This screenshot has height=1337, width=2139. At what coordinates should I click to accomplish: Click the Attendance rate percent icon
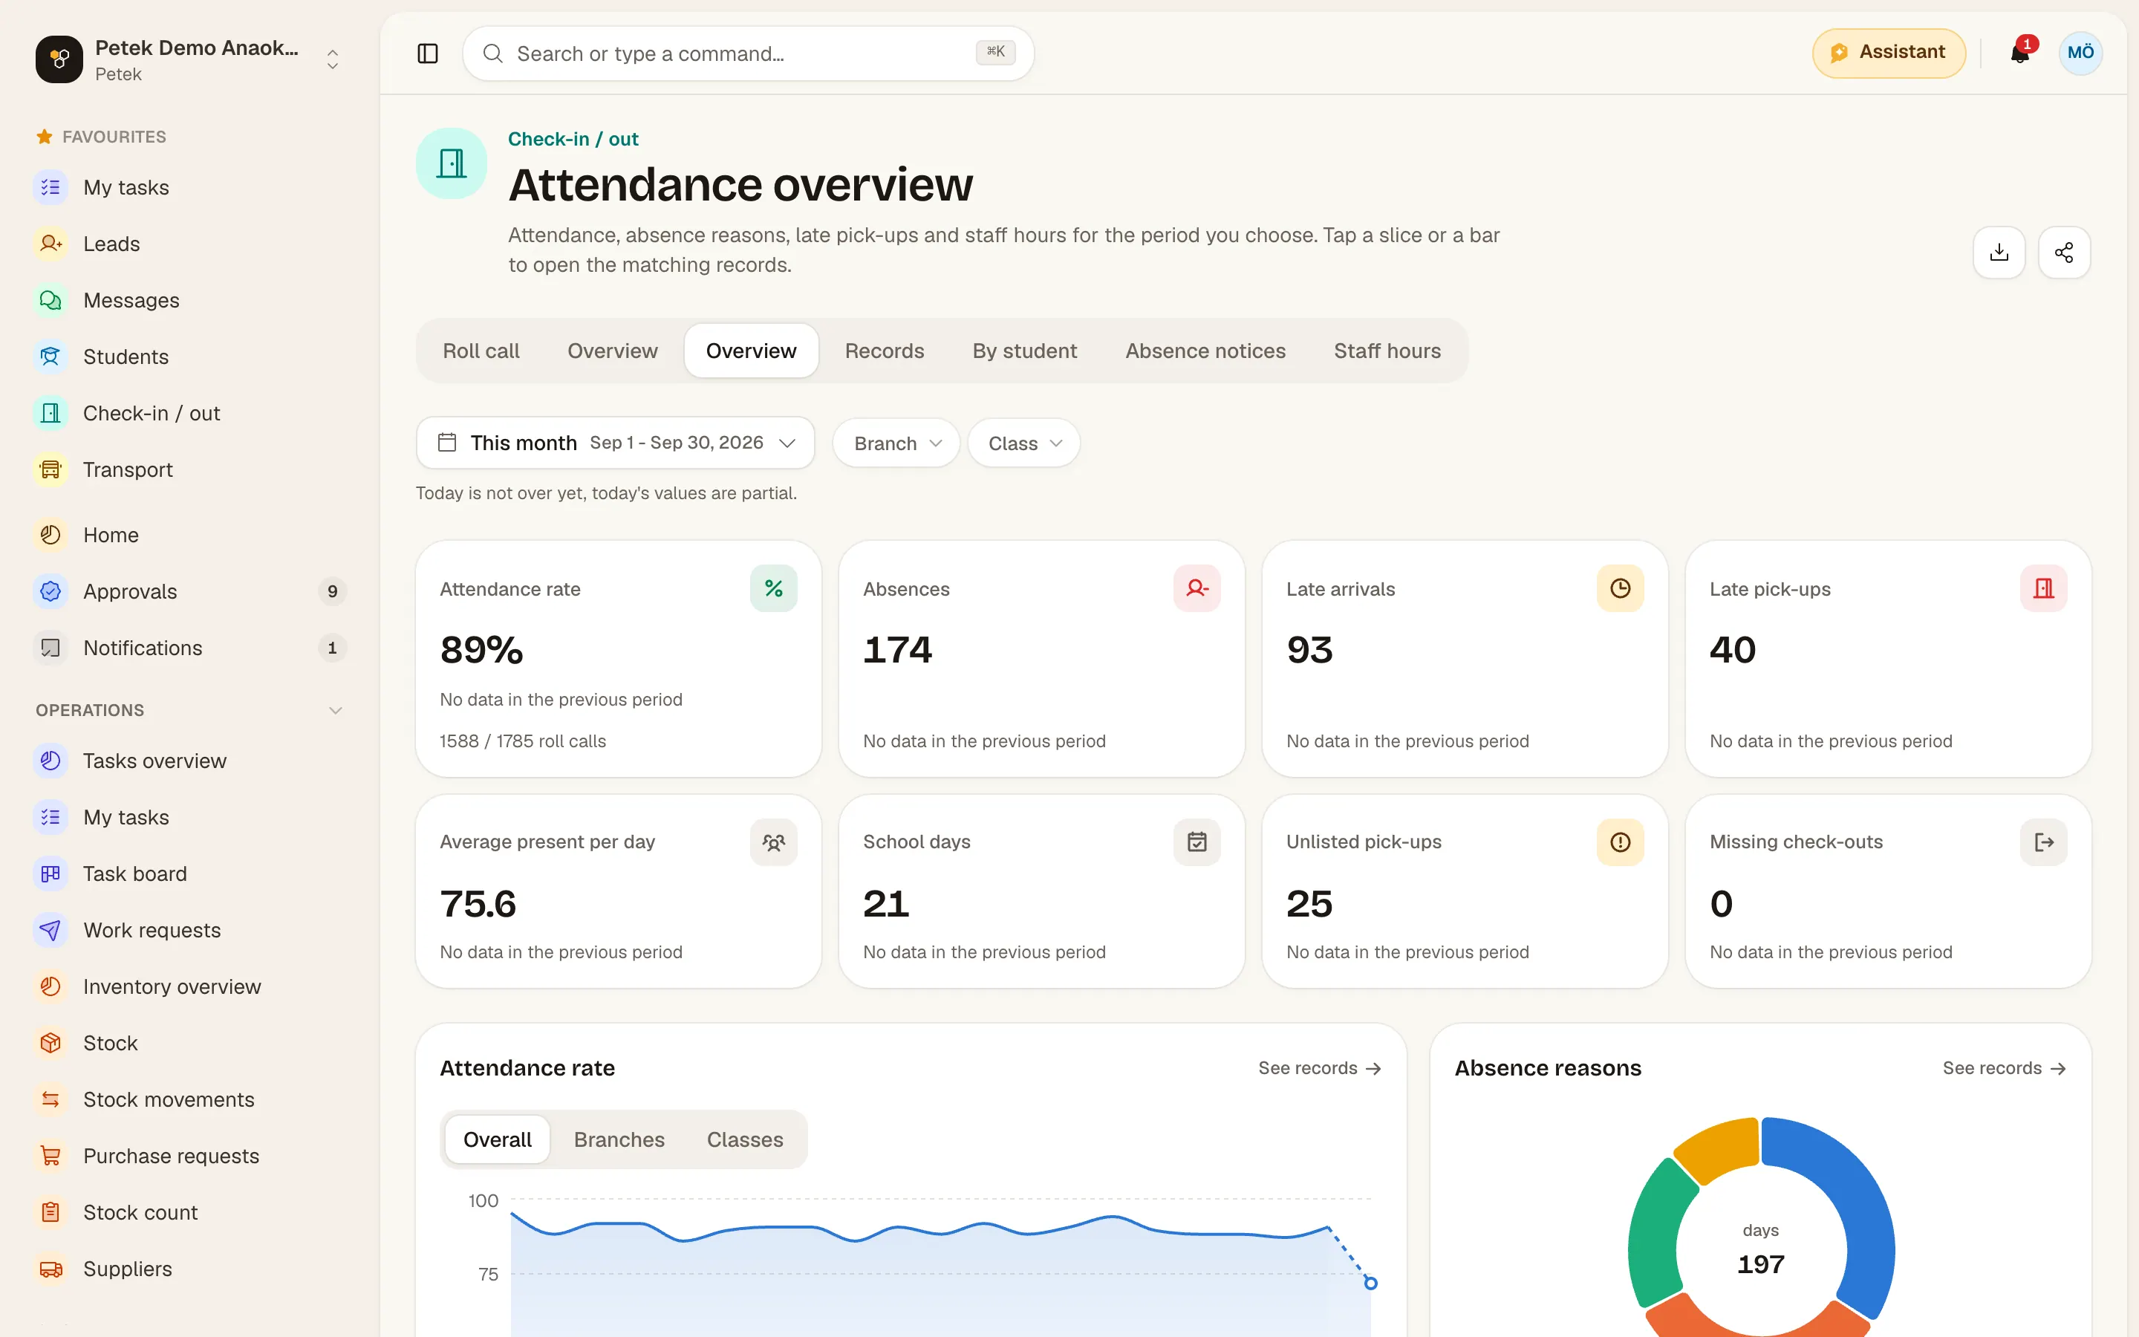point(773,589)
